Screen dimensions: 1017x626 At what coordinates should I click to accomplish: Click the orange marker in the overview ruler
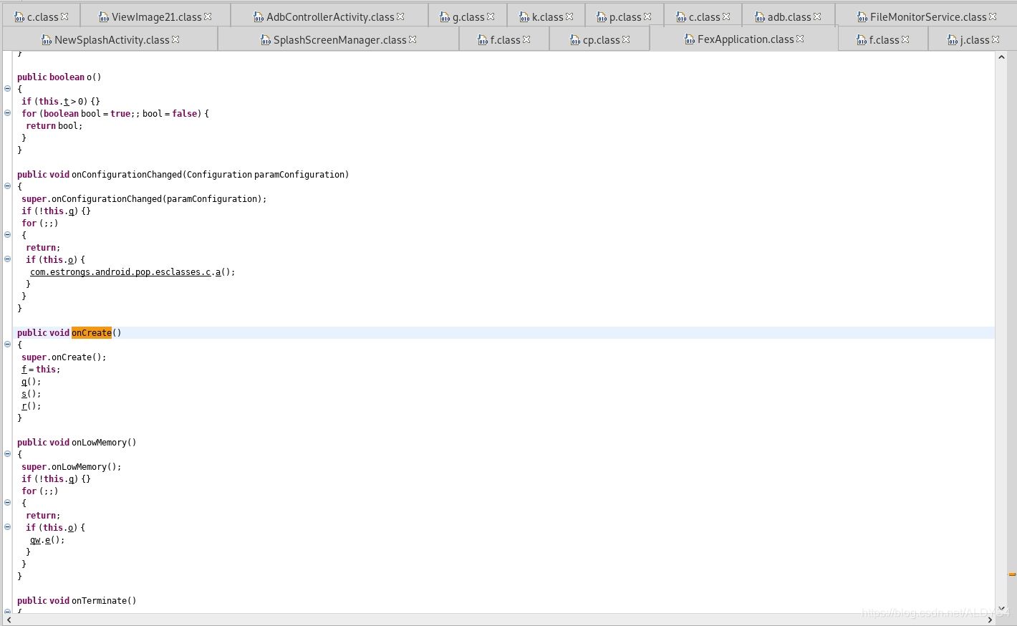(x=1012, y=574)
